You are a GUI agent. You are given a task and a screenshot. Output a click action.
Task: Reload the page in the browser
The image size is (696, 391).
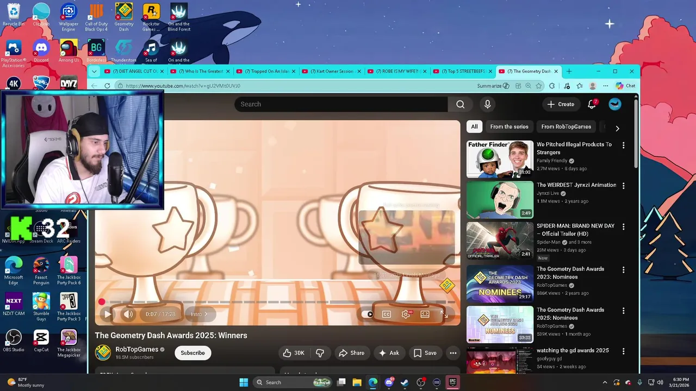(x=107, y=86)
